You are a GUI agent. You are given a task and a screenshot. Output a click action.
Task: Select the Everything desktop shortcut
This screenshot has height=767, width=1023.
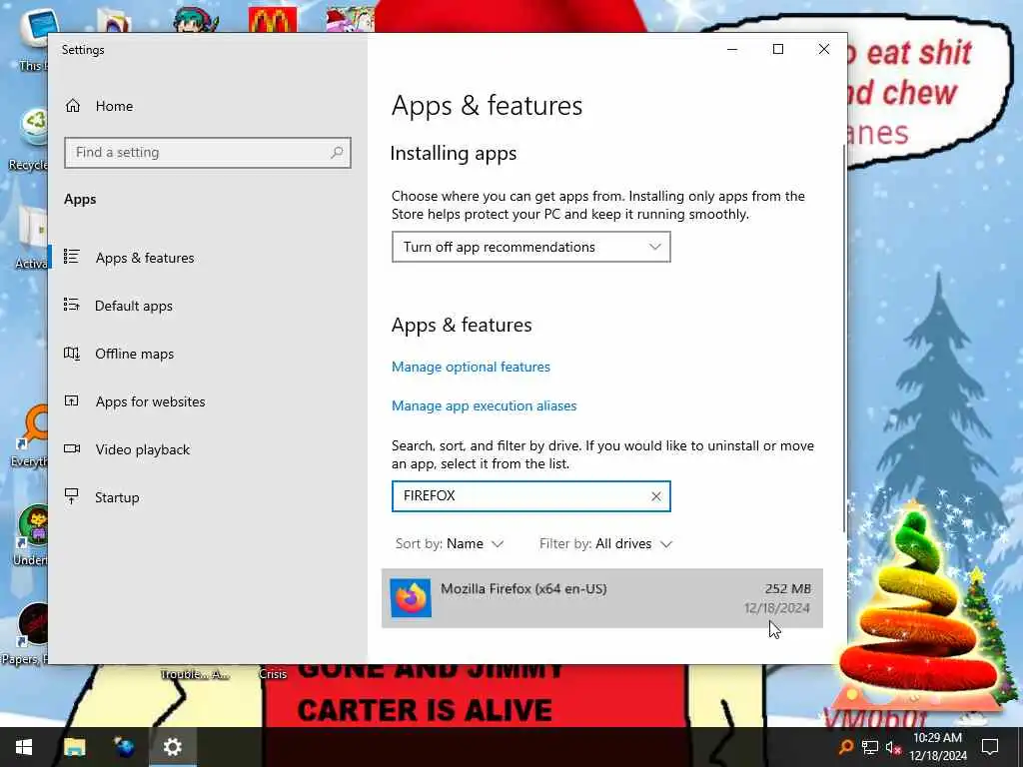pos(31,435)
